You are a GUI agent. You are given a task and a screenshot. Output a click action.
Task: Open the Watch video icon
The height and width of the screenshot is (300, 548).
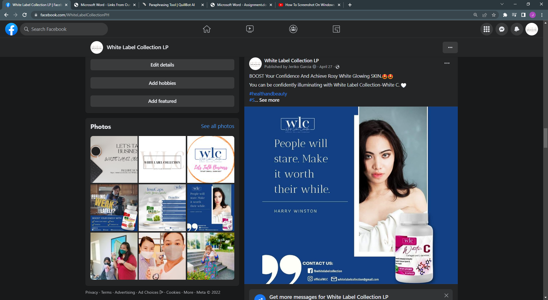click(x=250, y=29)
